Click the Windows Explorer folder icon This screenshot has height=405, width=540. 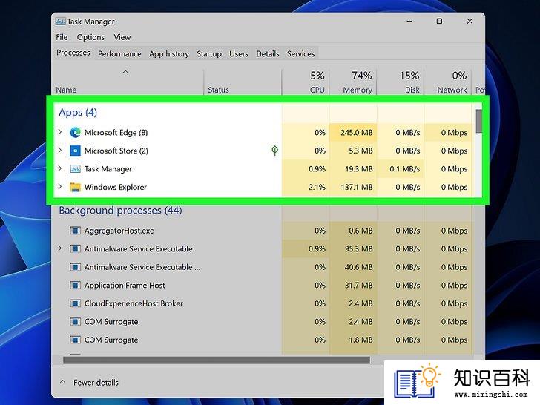pyautogui.click(x=75, y=187)
